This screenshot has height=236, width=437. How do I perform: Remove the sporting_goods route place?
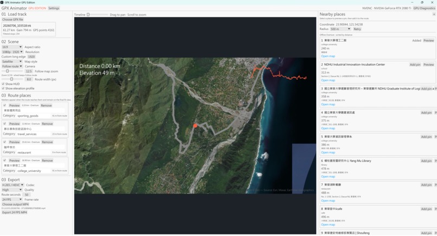(x=46, y=105)
